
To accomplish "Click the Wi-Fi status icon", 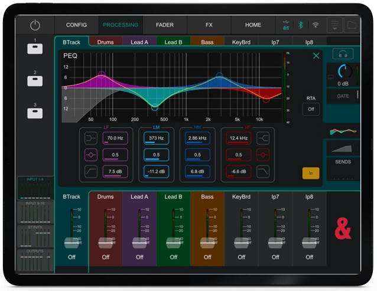I will click(x=316, y=25).
